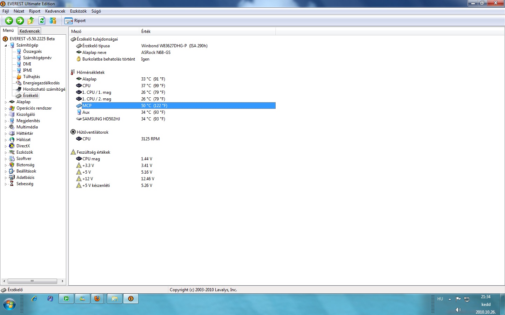Expand the Operációs rendszer node
Image resolution: width=505 pixels, height=315 pixels.
[6, 108]
